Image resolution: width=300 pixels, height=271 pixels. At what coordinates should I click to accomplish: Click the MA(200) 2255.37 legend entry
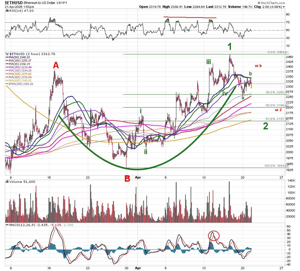pyautogui.click(x=18, y=61)
